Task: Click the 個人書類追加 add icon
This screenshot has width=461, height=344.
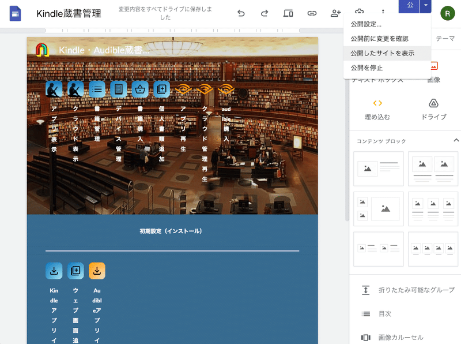Action: point(162,89)
